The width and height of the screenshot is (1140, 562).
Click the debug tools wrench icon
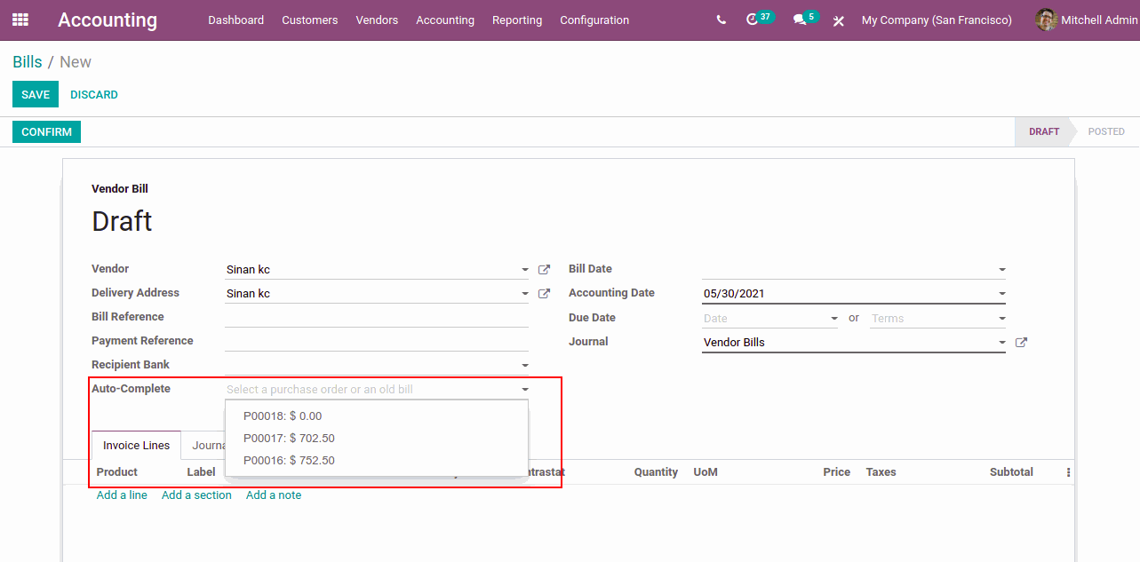coord(838,20)
